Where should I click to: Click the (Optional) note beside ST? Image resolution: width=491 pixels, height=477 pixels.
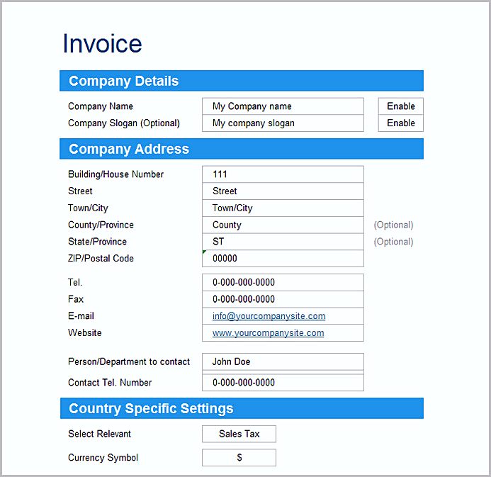coord(394,242)
